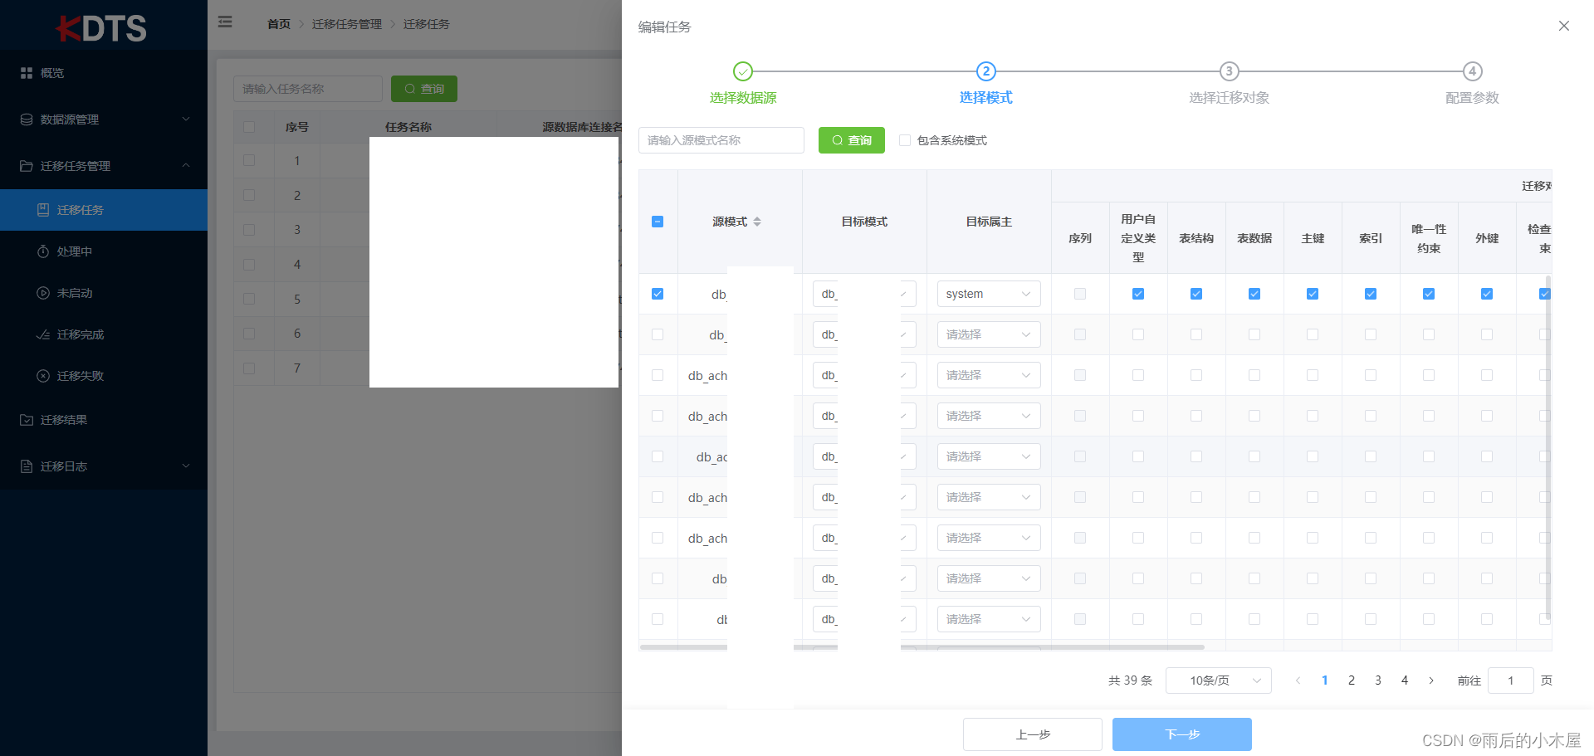The height and width of the screenshot is (756, 1594).
Task: Click step 2 circle 选择模式
Action: pos(986,71)
